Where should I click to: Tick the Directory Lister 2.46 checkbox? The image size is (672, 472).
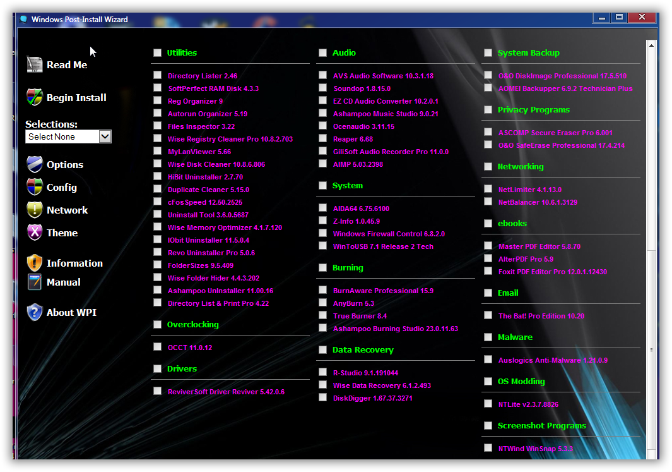[157, 75]
